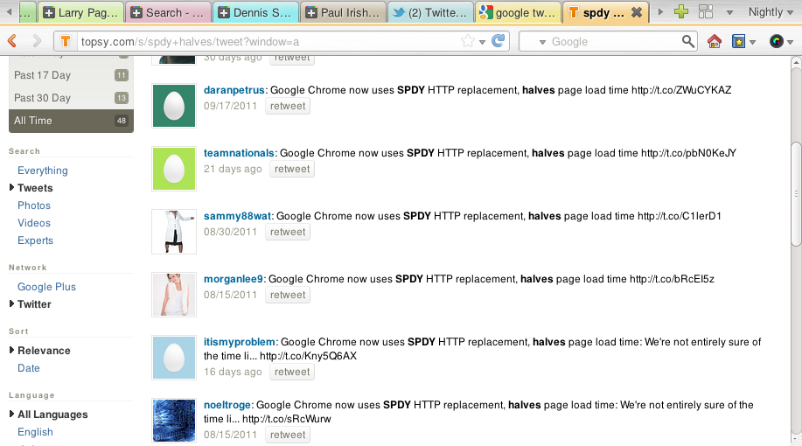Switch to the google tw... tab
The height and width of the screenshot is (446, 802).
tap(518, 12)
